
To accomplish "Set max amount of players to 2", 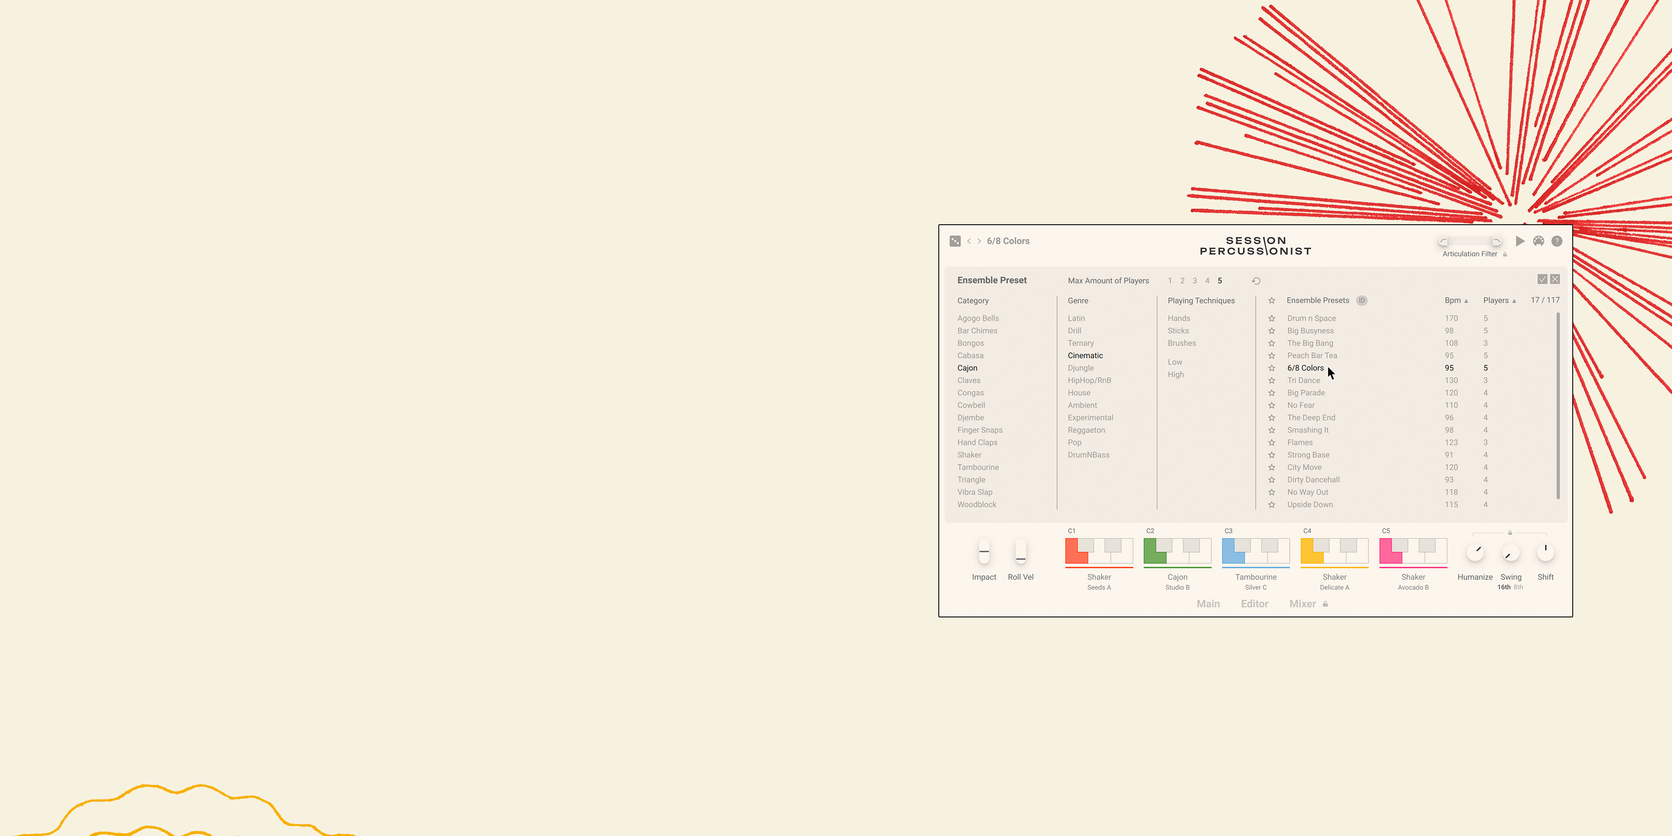I will click(1183, 281).
